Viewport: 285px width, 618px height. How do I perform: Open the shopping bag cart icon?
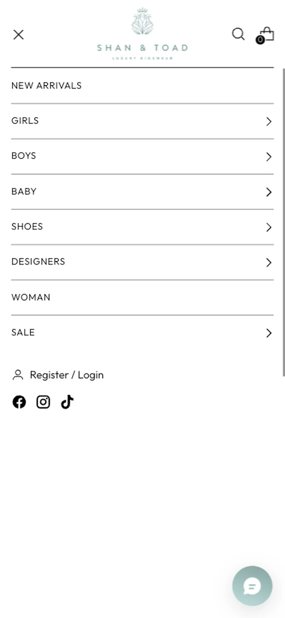tap(267, 34)
